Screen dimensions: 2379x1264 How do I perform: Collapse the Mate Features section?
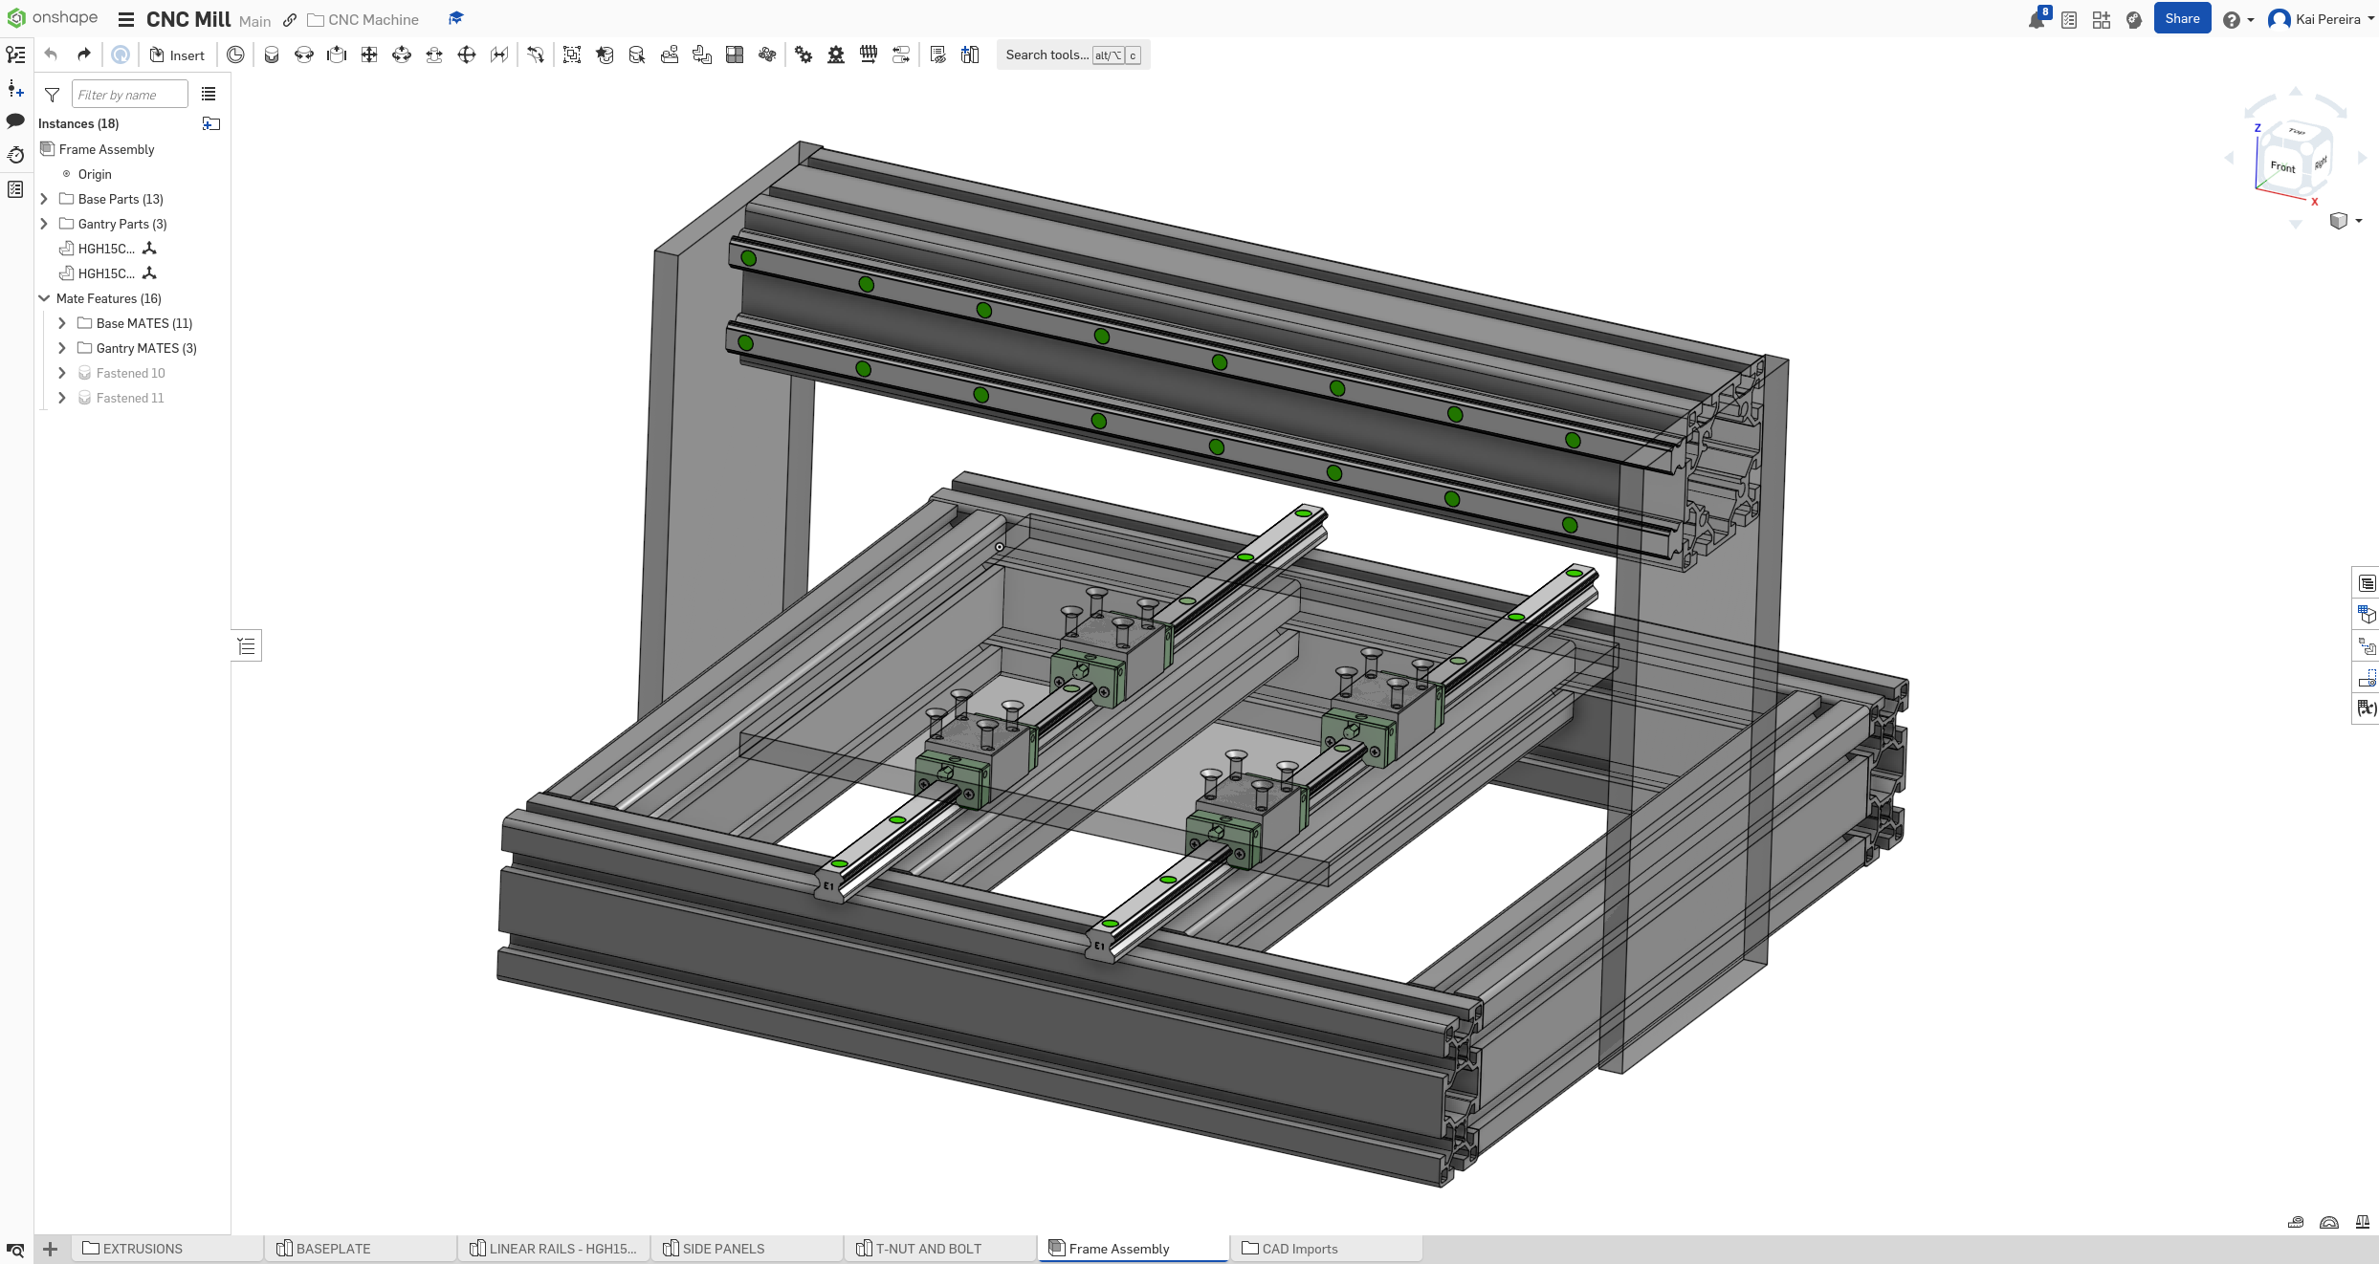point(44,298)
